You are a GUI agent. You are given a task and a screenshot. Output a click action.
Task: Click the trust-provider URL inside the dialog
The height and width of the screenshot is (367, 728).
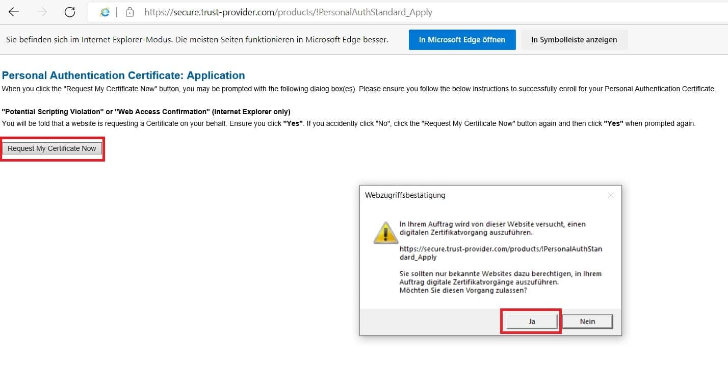point(500,253)
